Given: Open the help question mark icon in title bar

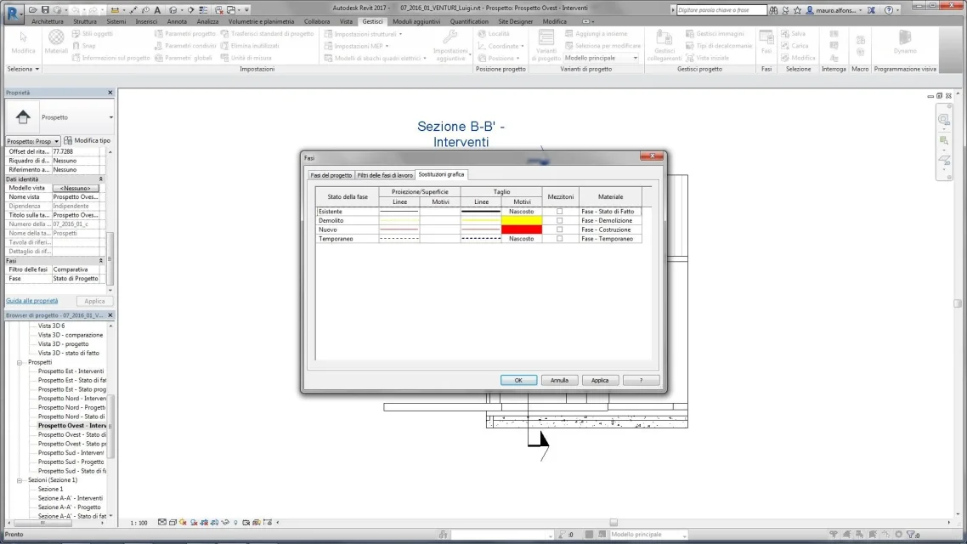Looking at the screenshot, I should pyautogui.click(x=889, y=10).
